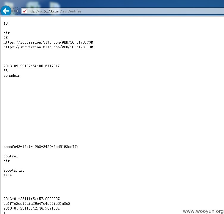This screenshot has height=214, width=224.
Task: Click the 'file' type line
Action: pos(7,175)
